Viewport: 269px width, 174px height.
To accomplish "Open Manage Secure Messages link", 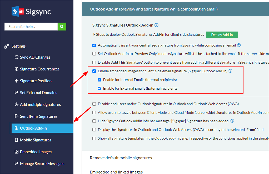I will click(x=42, y=164).
